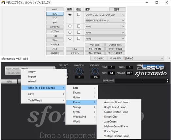Tick the bypass checkbox for sforzando VST row
Image resolution: width=171 pixels, height=140 pixels.
tap(78, 14)
